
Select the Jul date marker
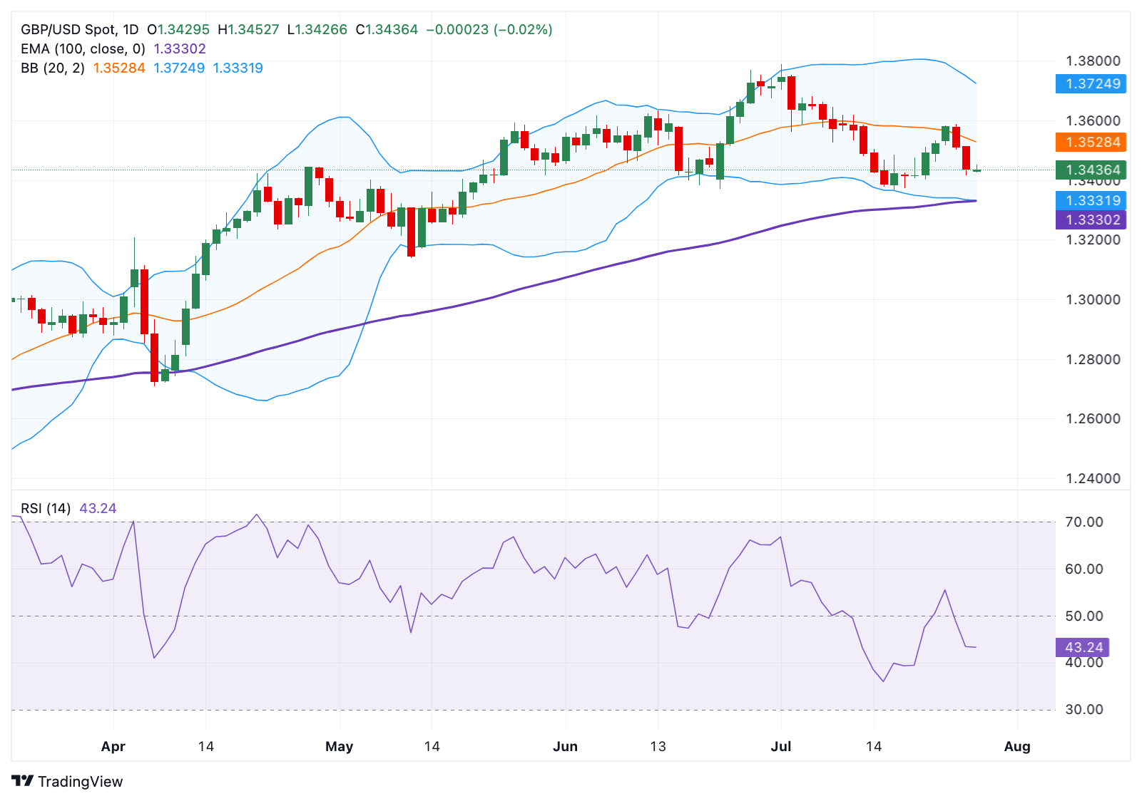[781, 746]
